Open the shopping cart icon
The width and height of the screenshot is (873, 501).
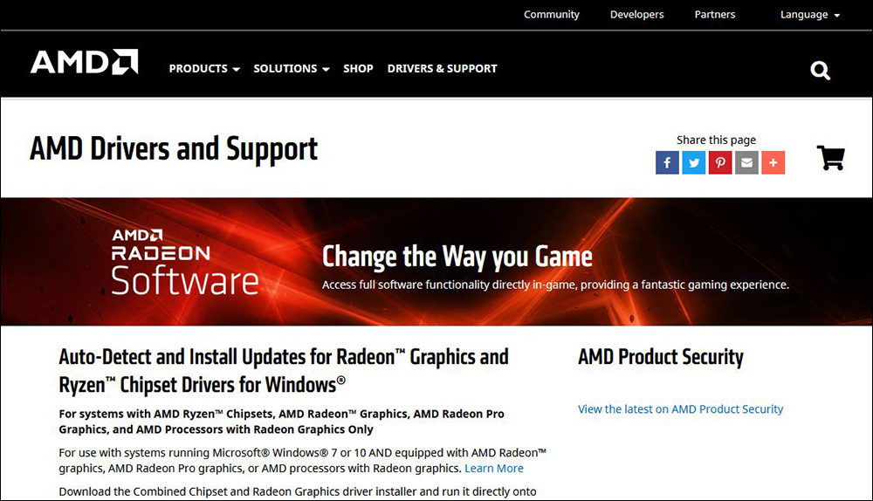tap(830, 158)
